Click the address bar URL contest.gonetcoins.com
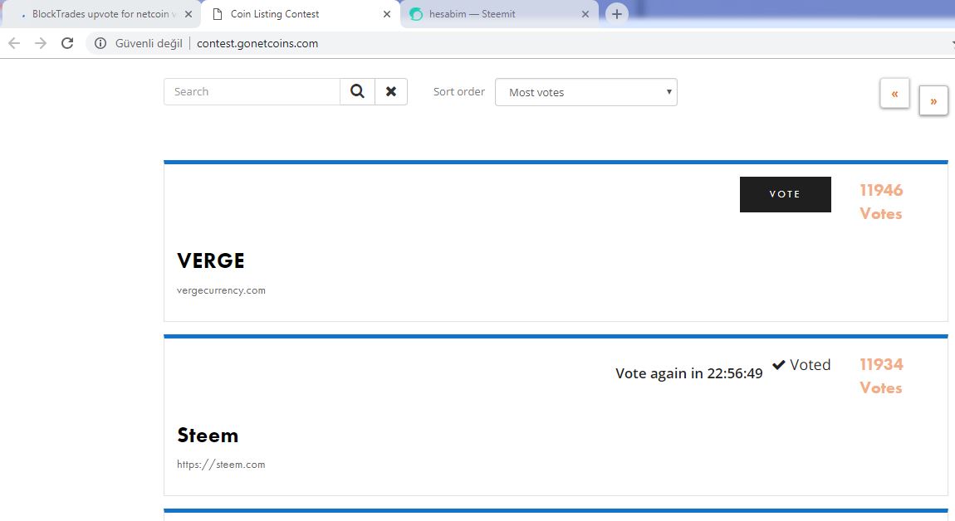955x521 pixels. (257, 43)
